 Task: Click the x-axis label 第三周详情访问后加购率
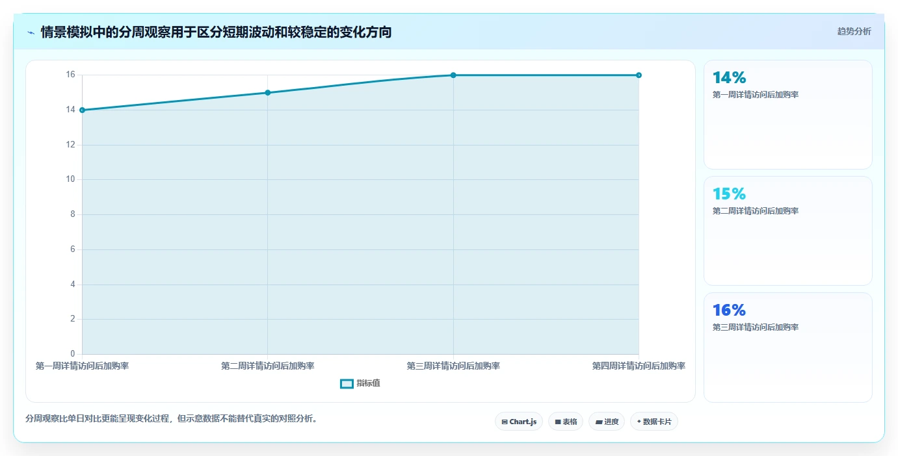pos(453,366)
